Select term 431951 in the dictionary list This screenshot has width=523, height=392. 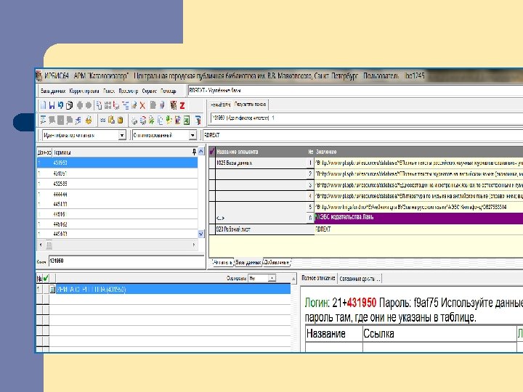click(117, 173)
